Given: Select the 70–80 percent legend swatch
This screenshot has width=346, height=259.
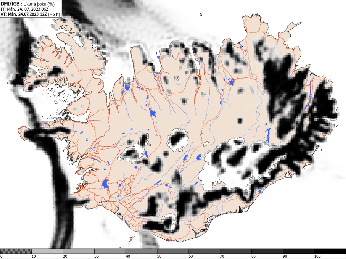Looking at the screenshot, I should click(236, 251).
